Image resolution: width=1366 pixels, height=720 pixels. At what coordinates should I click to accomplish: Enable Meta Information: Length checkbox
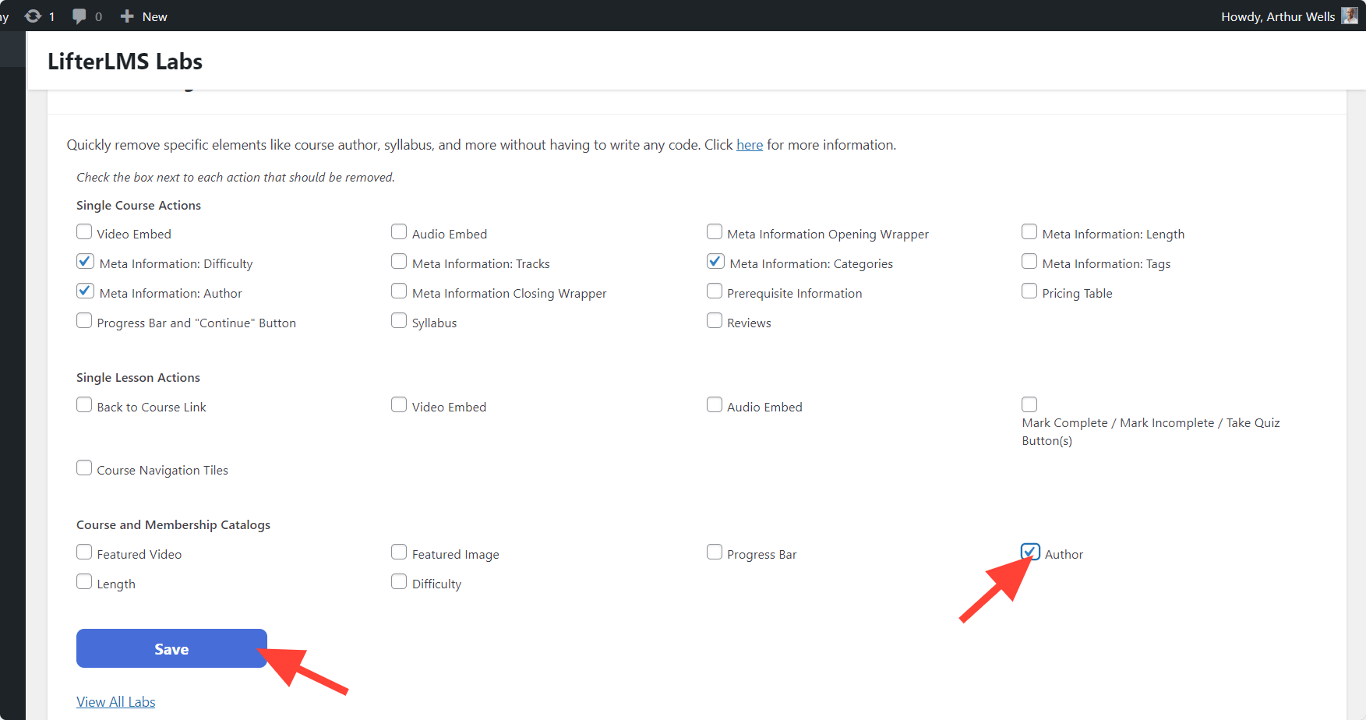(1029, 232)
